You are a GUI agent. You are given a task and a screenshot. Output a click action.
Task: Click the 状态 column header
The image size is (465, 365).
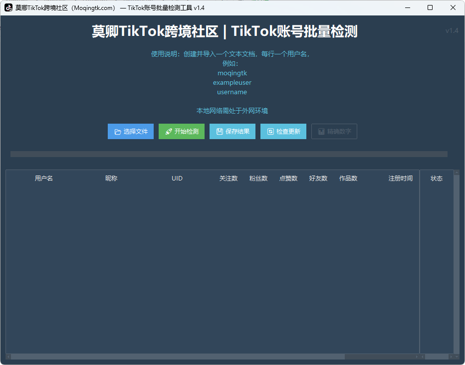(x=437, y=179)
